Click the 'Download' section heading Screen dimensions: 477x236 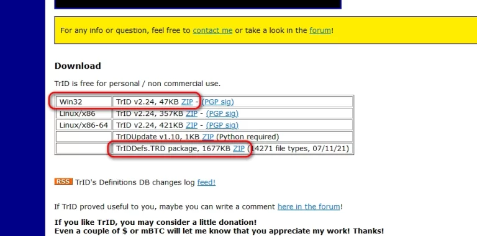tap(78, 66)
